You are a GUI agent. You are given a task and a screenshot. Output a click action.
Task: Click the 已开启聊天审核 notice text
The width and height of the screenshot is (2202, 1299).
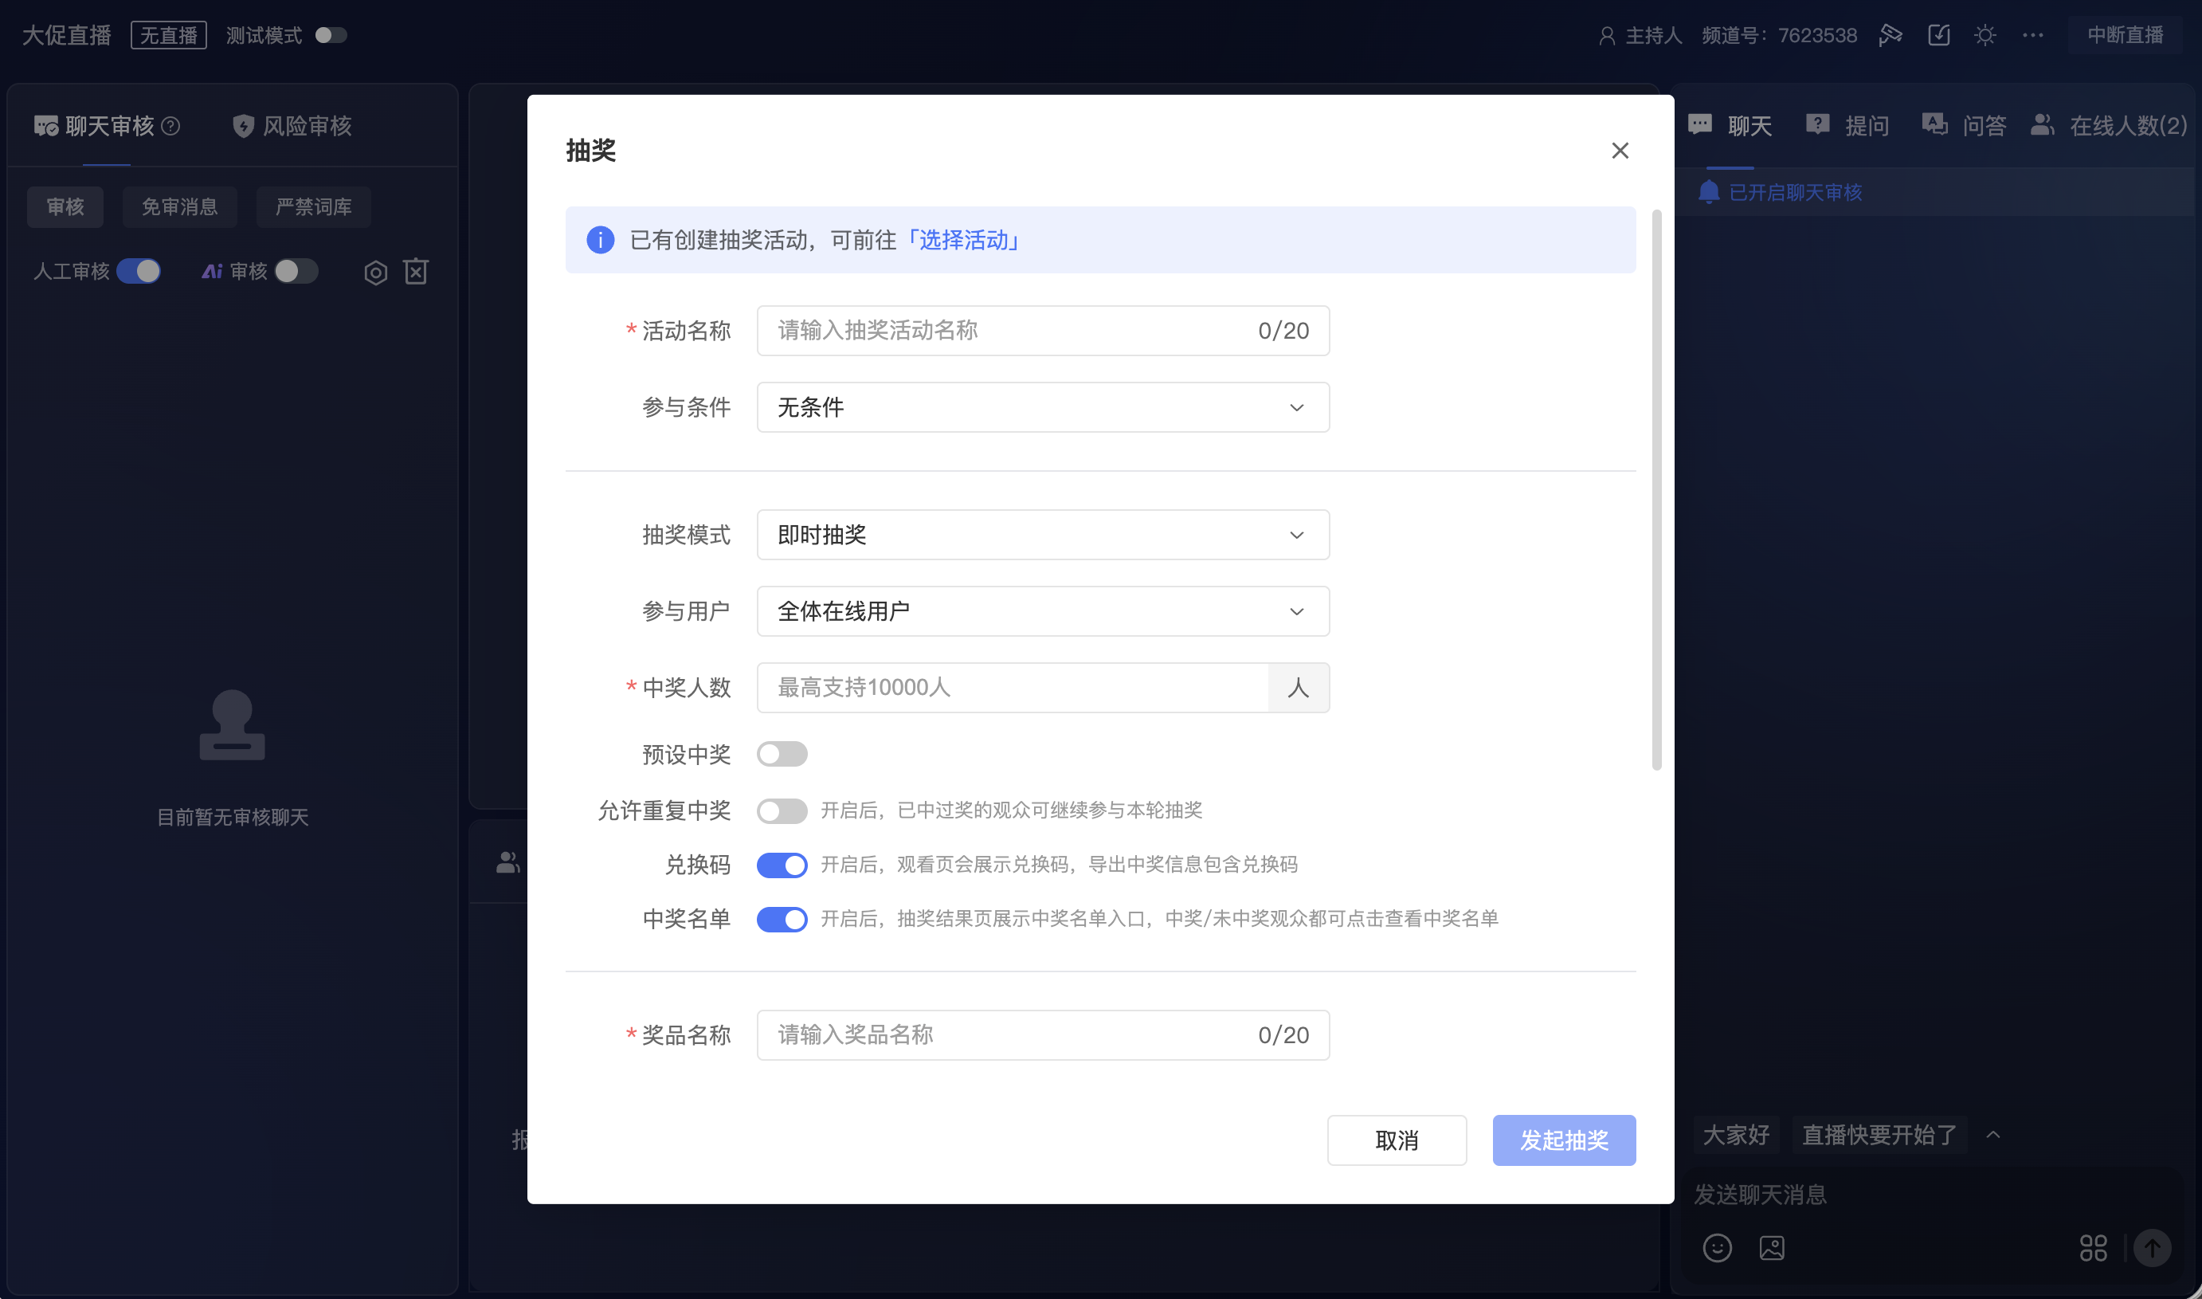click(x=1795, y=193)
